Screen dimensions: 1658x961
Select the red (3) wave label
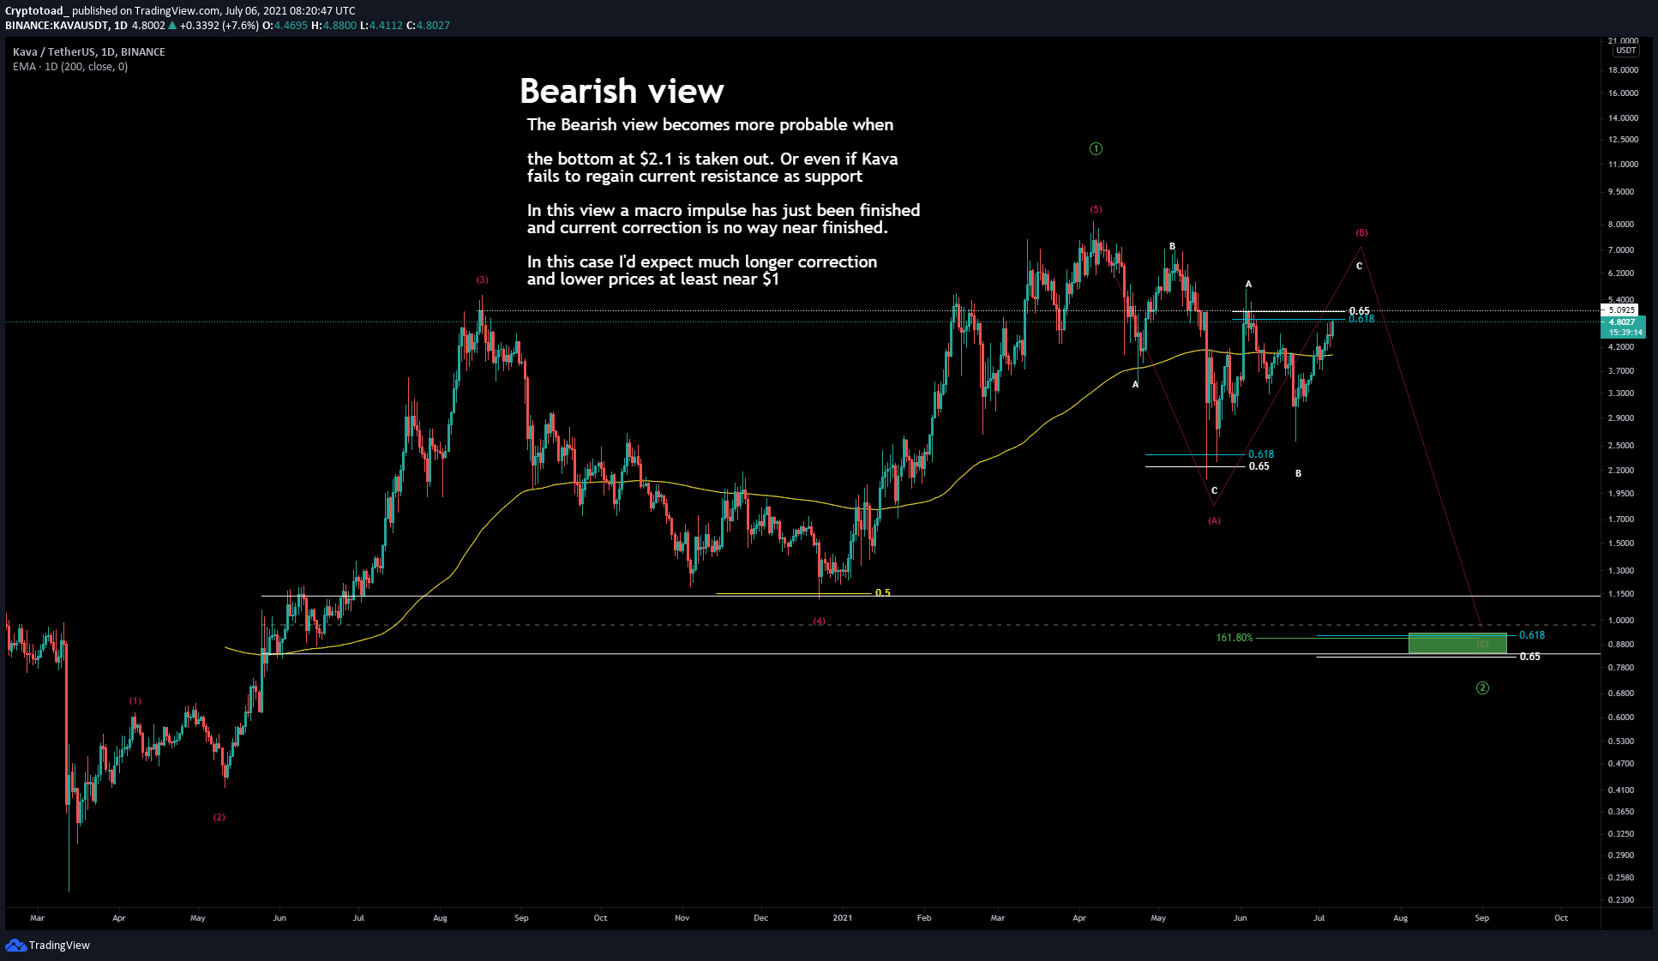coord(483,279)
